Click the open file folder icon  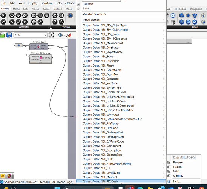point(2,35)
